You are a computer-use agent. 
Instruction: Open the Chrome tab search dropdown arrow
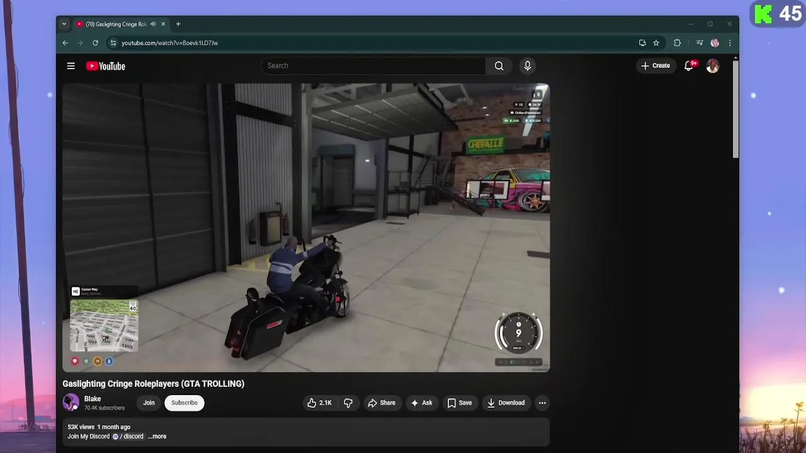point(64,24)
